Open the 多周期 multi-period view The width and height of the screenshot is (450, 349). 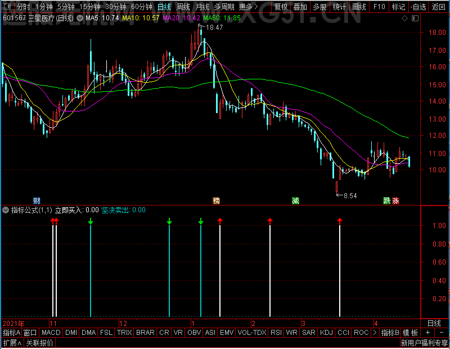[x=224, y=6]
